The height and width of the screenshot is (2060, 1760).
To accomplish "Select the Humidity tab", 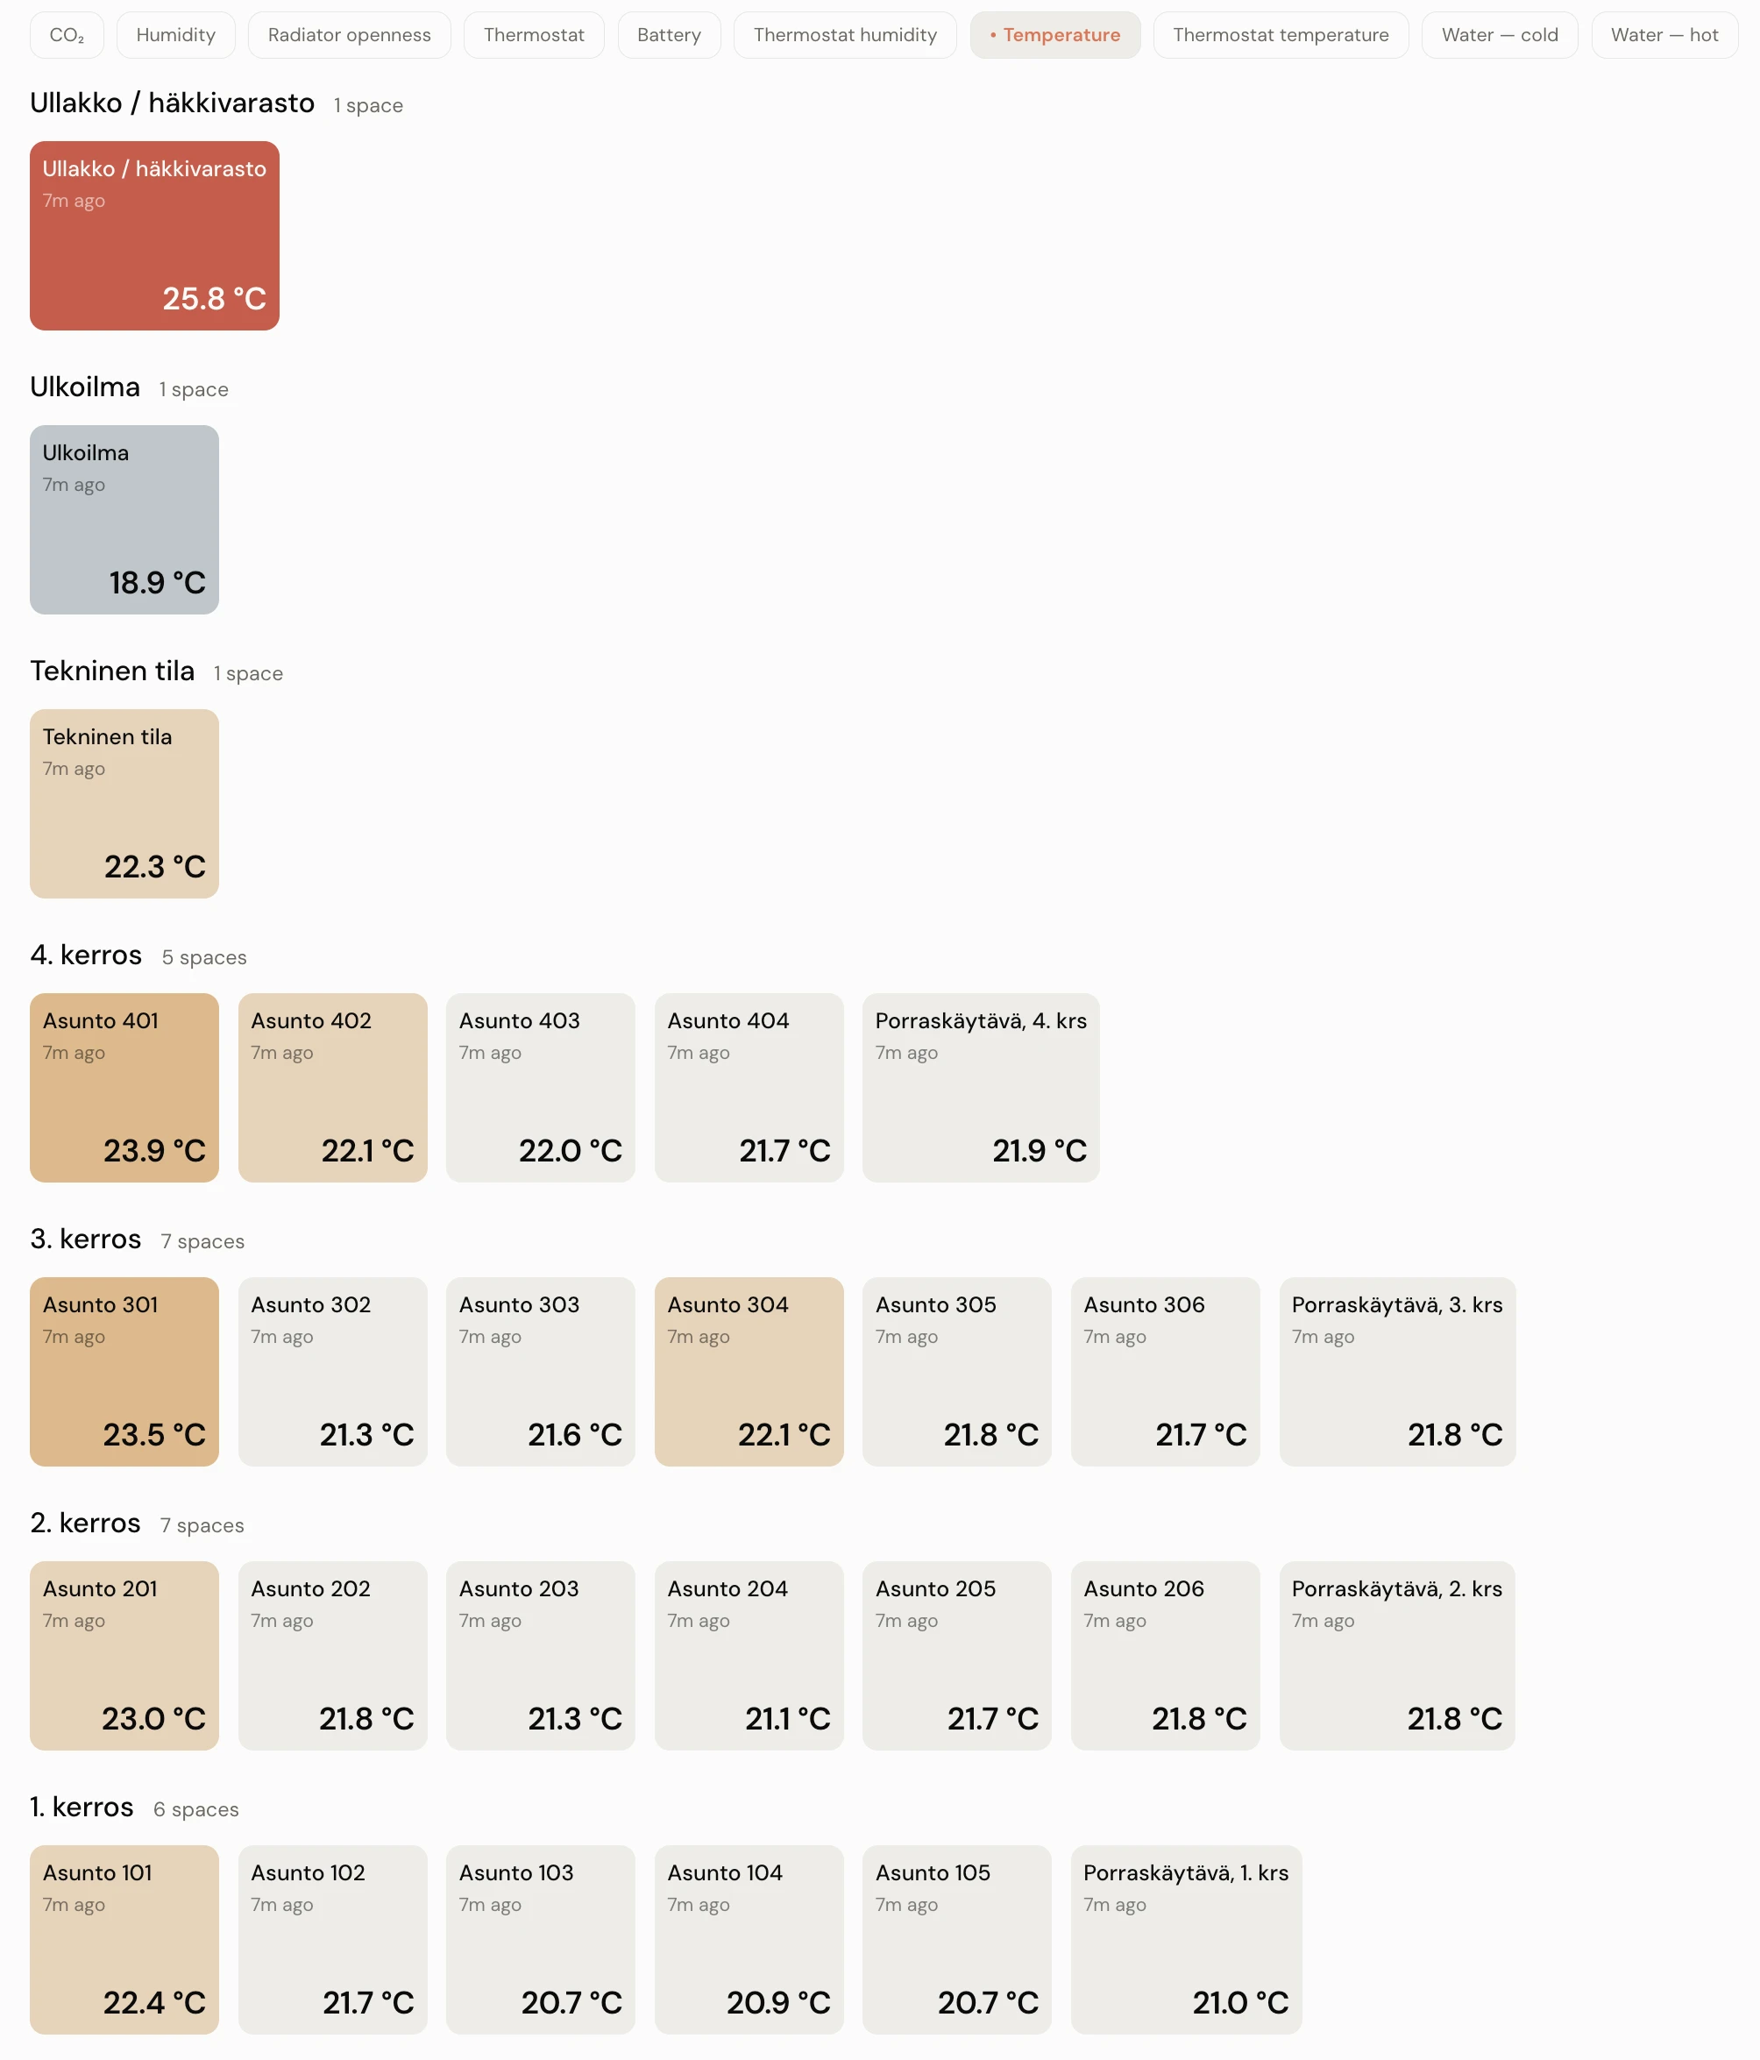I will [176, 35].
